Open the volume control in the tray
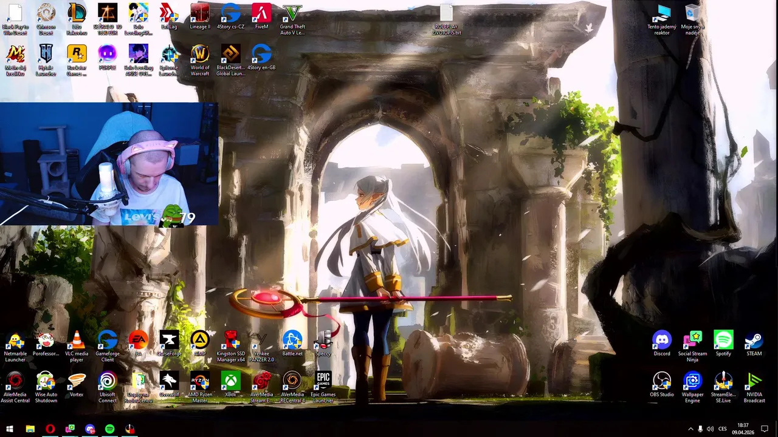This screenshot has height=437, width=778. 710,429
